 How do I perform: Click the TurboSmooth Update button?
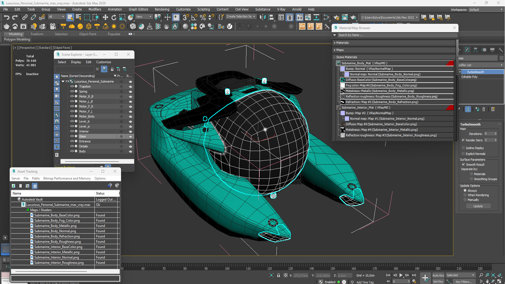[x=478, y=206]
